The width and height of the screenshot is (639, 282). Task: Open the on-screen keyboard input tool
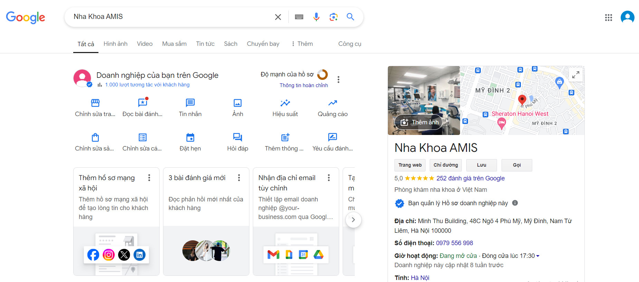299,17
